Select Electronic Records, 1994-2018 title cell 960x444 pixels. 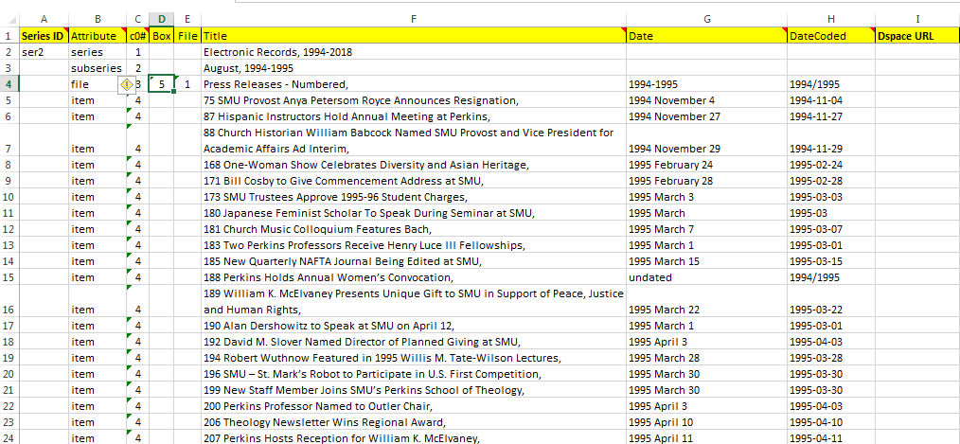(x=413, y=52)
